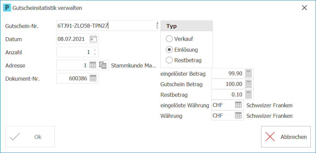Click the Gutschein-Nr. lookup icon

(157, 26)
